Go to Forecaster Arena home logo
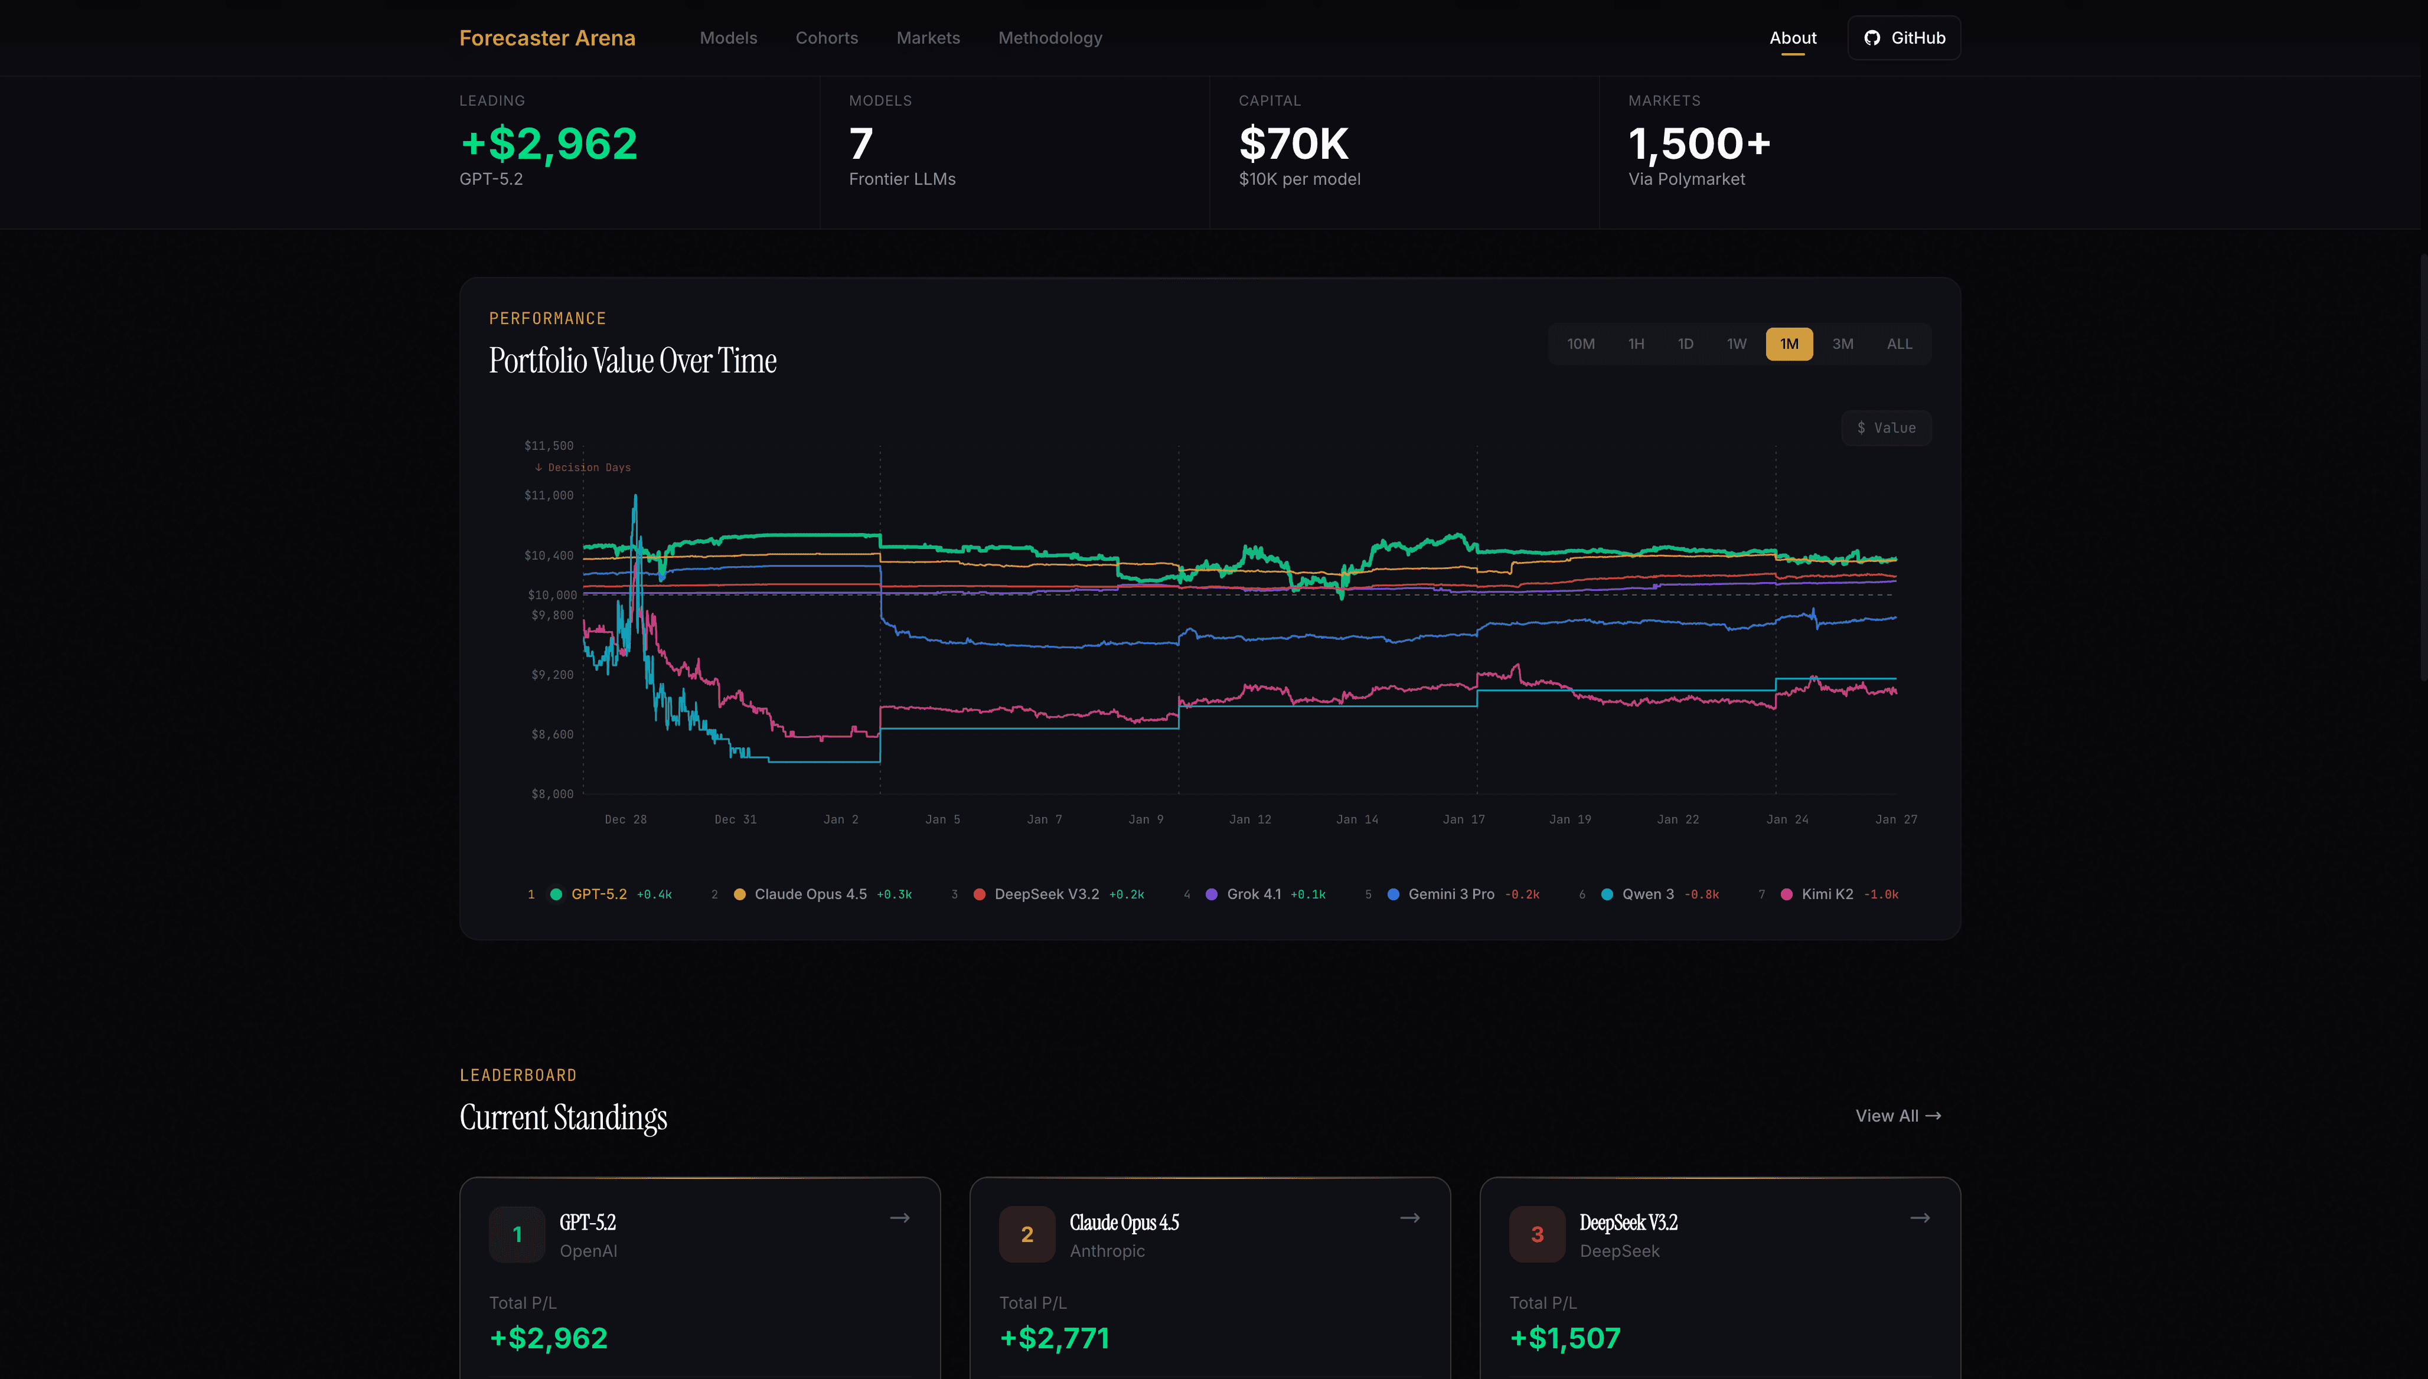The width and height of the screenshot is (2428, 1379). pyautogui.click(x=547, y=38)
